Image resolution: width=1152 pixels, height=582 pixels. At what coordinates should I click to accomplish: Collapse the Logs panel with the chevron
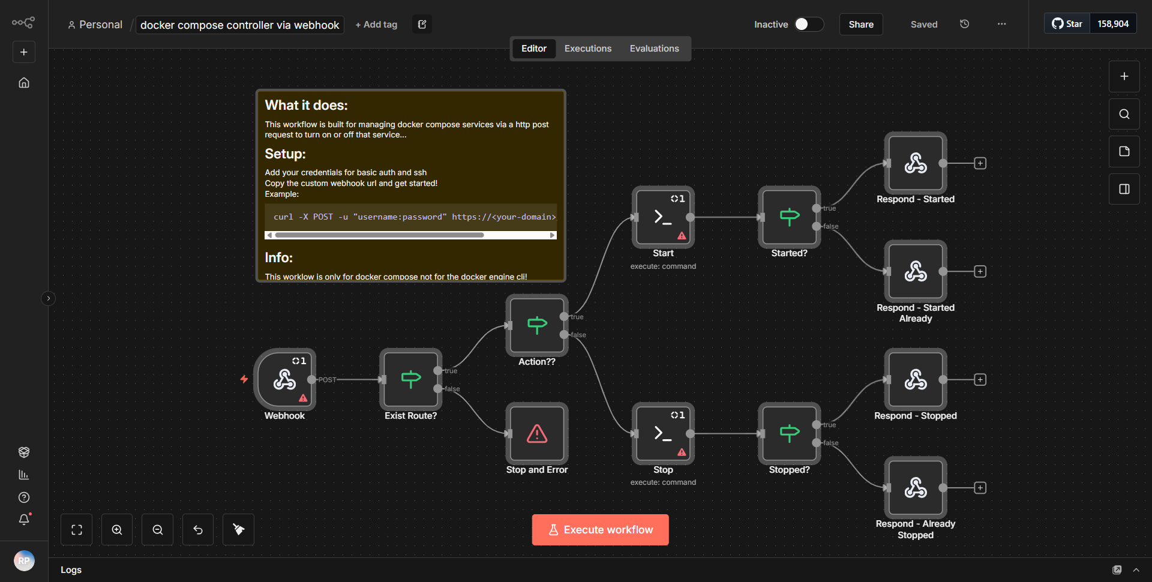click(1136, 570)
